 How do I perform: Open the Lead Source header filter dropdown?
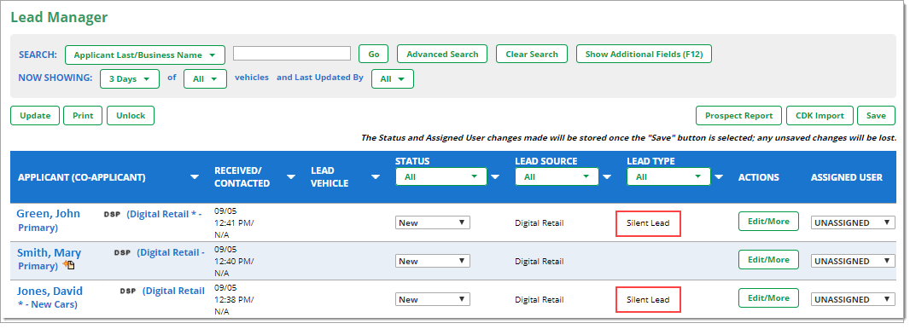[x=557, y=176]
